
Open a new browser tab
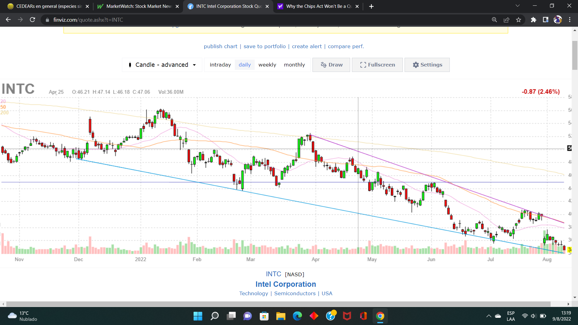(371, 6)
